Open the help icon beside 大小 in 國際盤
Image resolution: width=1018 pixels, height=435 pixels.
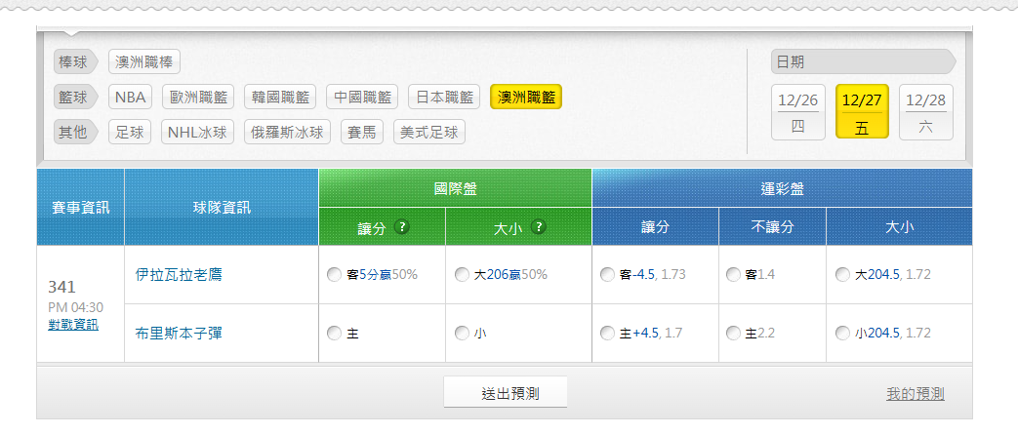[538, 226]
